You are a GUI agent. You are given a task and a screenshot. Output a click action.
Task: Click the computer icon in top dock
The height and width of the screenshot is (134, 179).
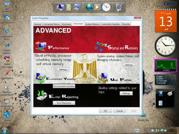click(60, 7)
